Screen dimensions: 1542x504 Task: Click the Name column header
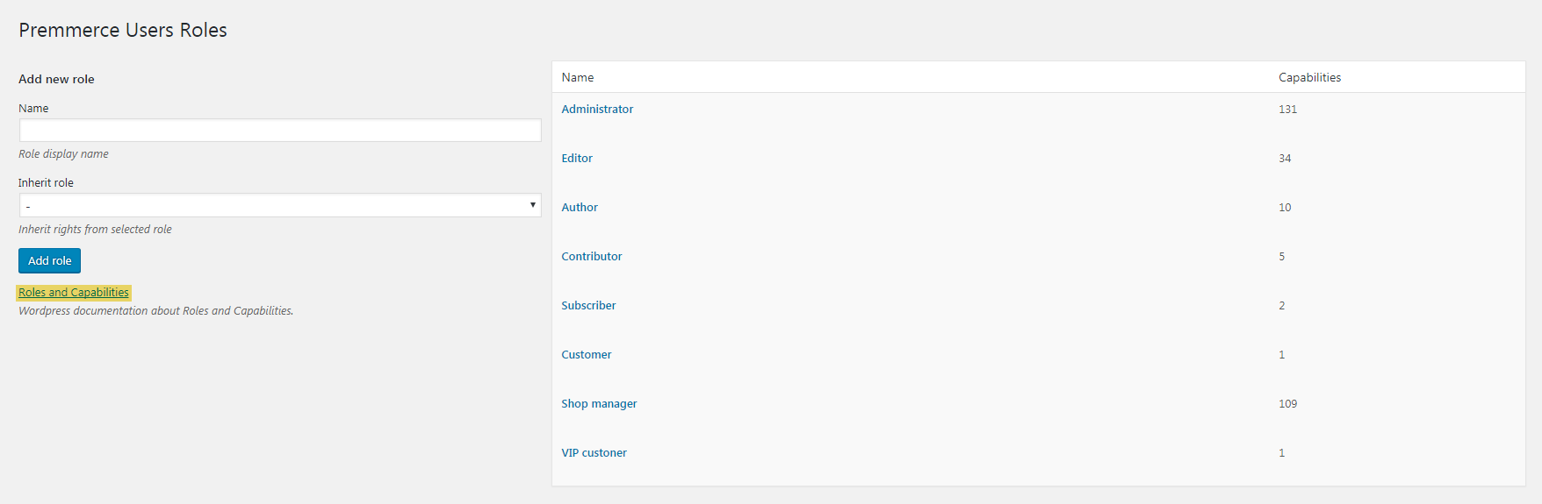pyautogui.click(x=578, y=78)
